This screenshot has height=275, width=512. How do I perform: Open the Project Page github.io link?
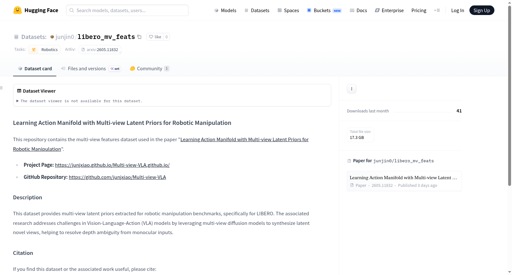(x=112, y=165)
